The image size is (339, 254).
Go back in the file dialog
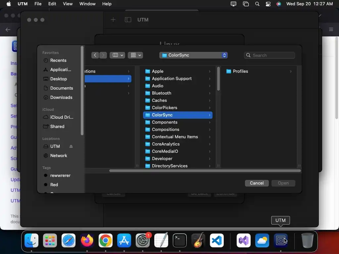(95, 55)
